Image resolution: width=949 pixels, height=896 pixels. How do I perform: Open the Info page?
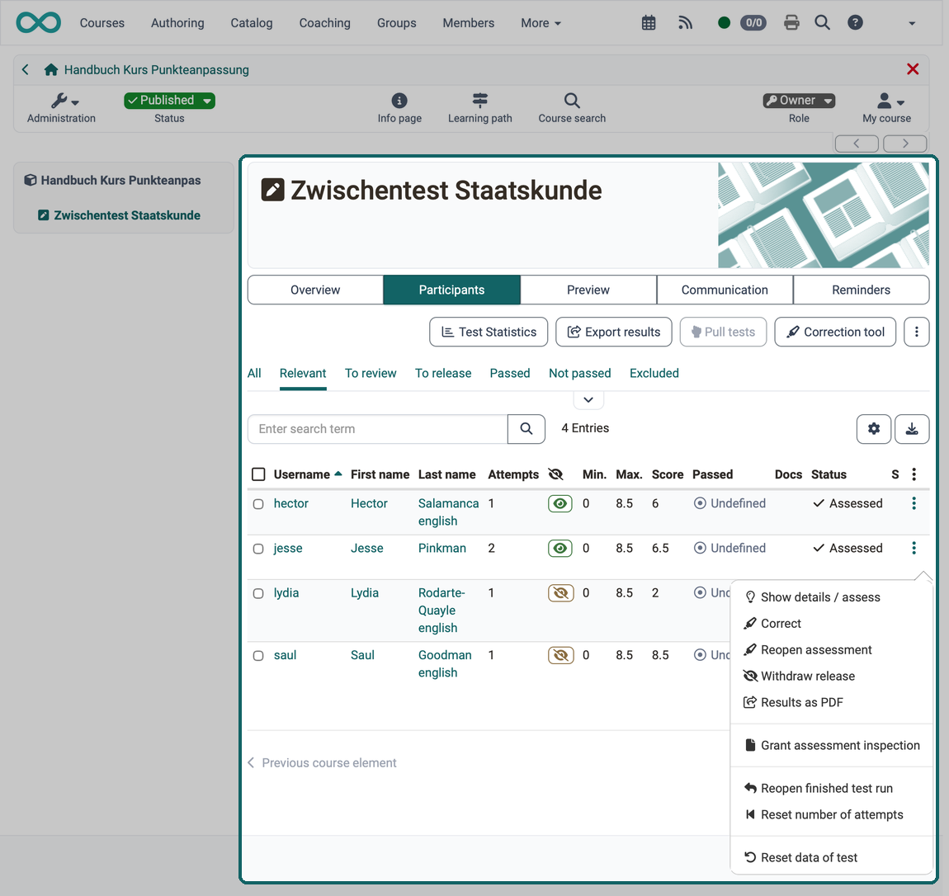[399, 108]
